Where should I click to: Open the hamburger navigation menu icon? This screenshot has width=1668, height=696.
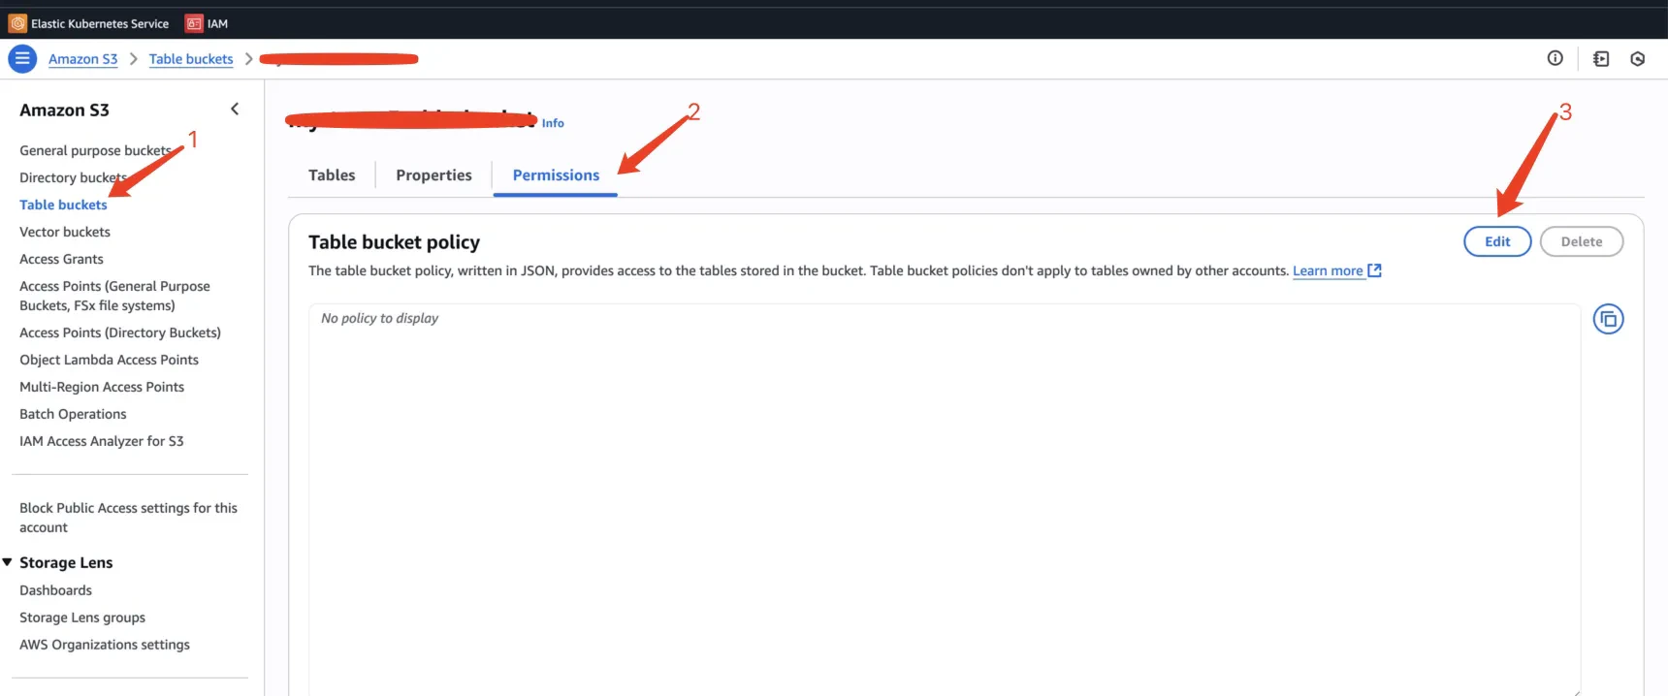pos(21,58)
